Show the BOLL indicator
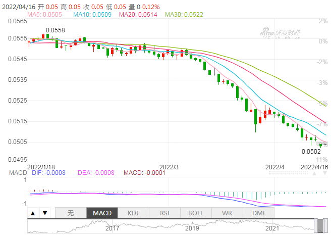The height and width of the screenshot is (235, 331). (x=196, y=213)
